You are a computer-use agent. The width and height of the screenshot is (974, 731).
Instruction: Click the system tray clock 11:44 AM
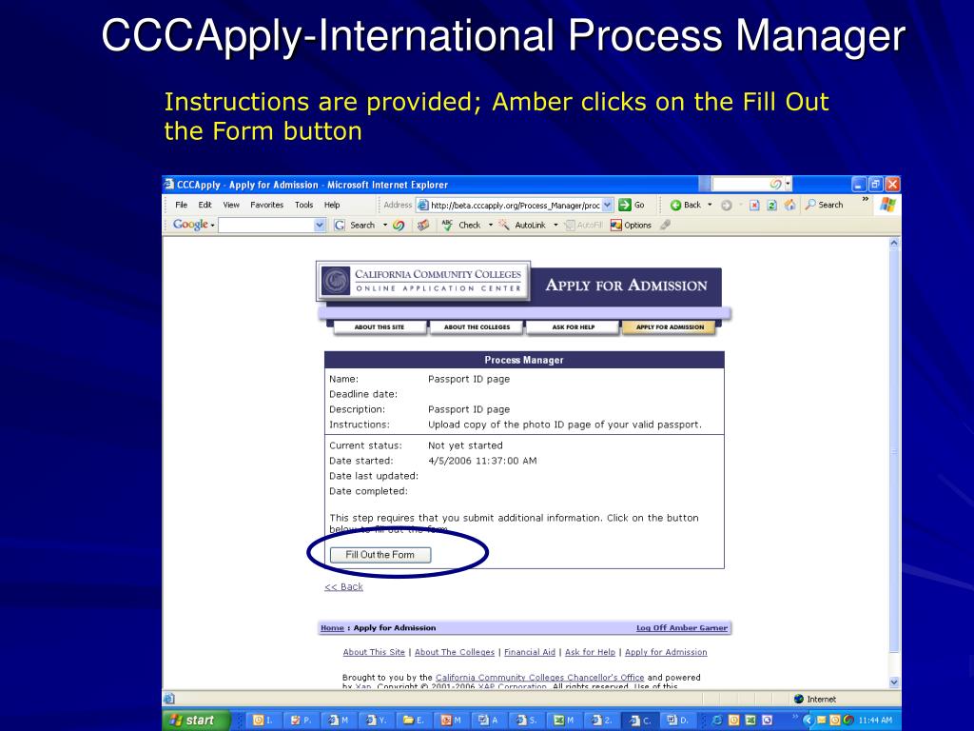coord(876,721)
